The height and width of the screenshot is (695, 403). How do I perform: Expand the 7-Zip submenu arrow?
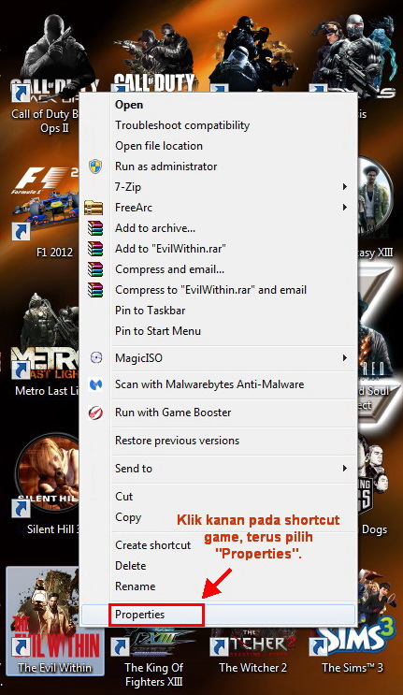tap(344, 186)
